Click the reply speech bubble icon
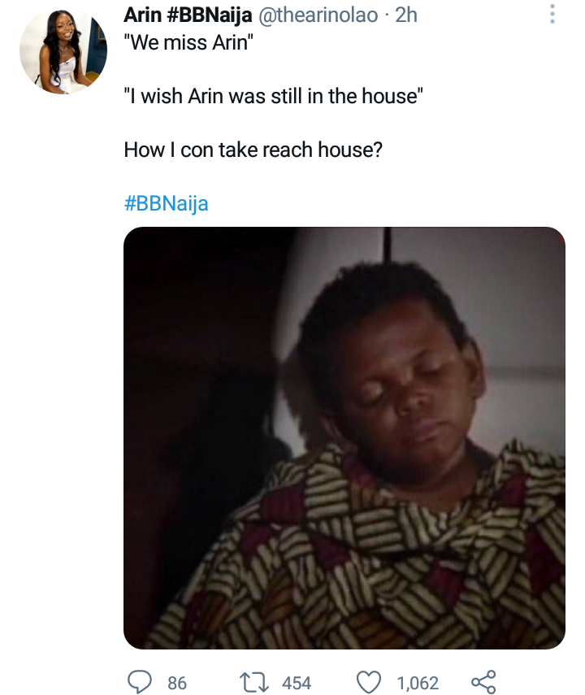Image resolution: width=585 pixels, height=695 pixels. 140,682
